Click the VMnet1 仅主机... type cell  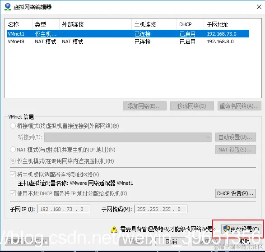[x=46, y=34]
